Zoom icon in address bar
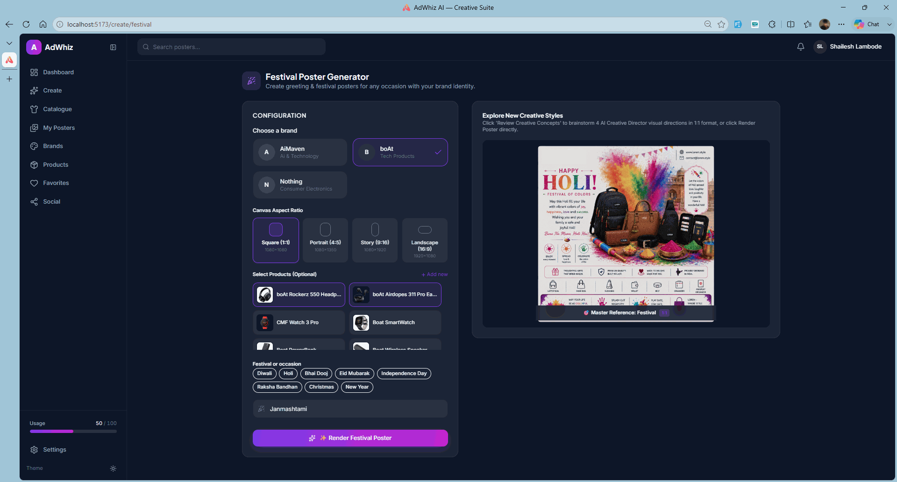897x482 pixels. [708, 24]
